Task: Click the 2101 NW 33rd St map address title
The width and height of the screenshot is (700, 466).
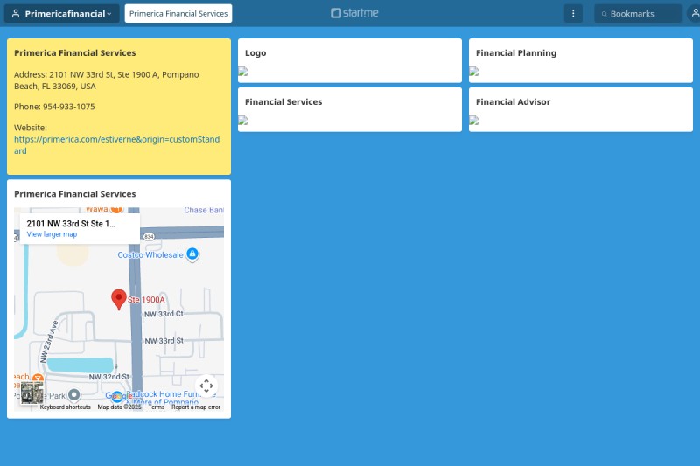Action: click(71, 224)
